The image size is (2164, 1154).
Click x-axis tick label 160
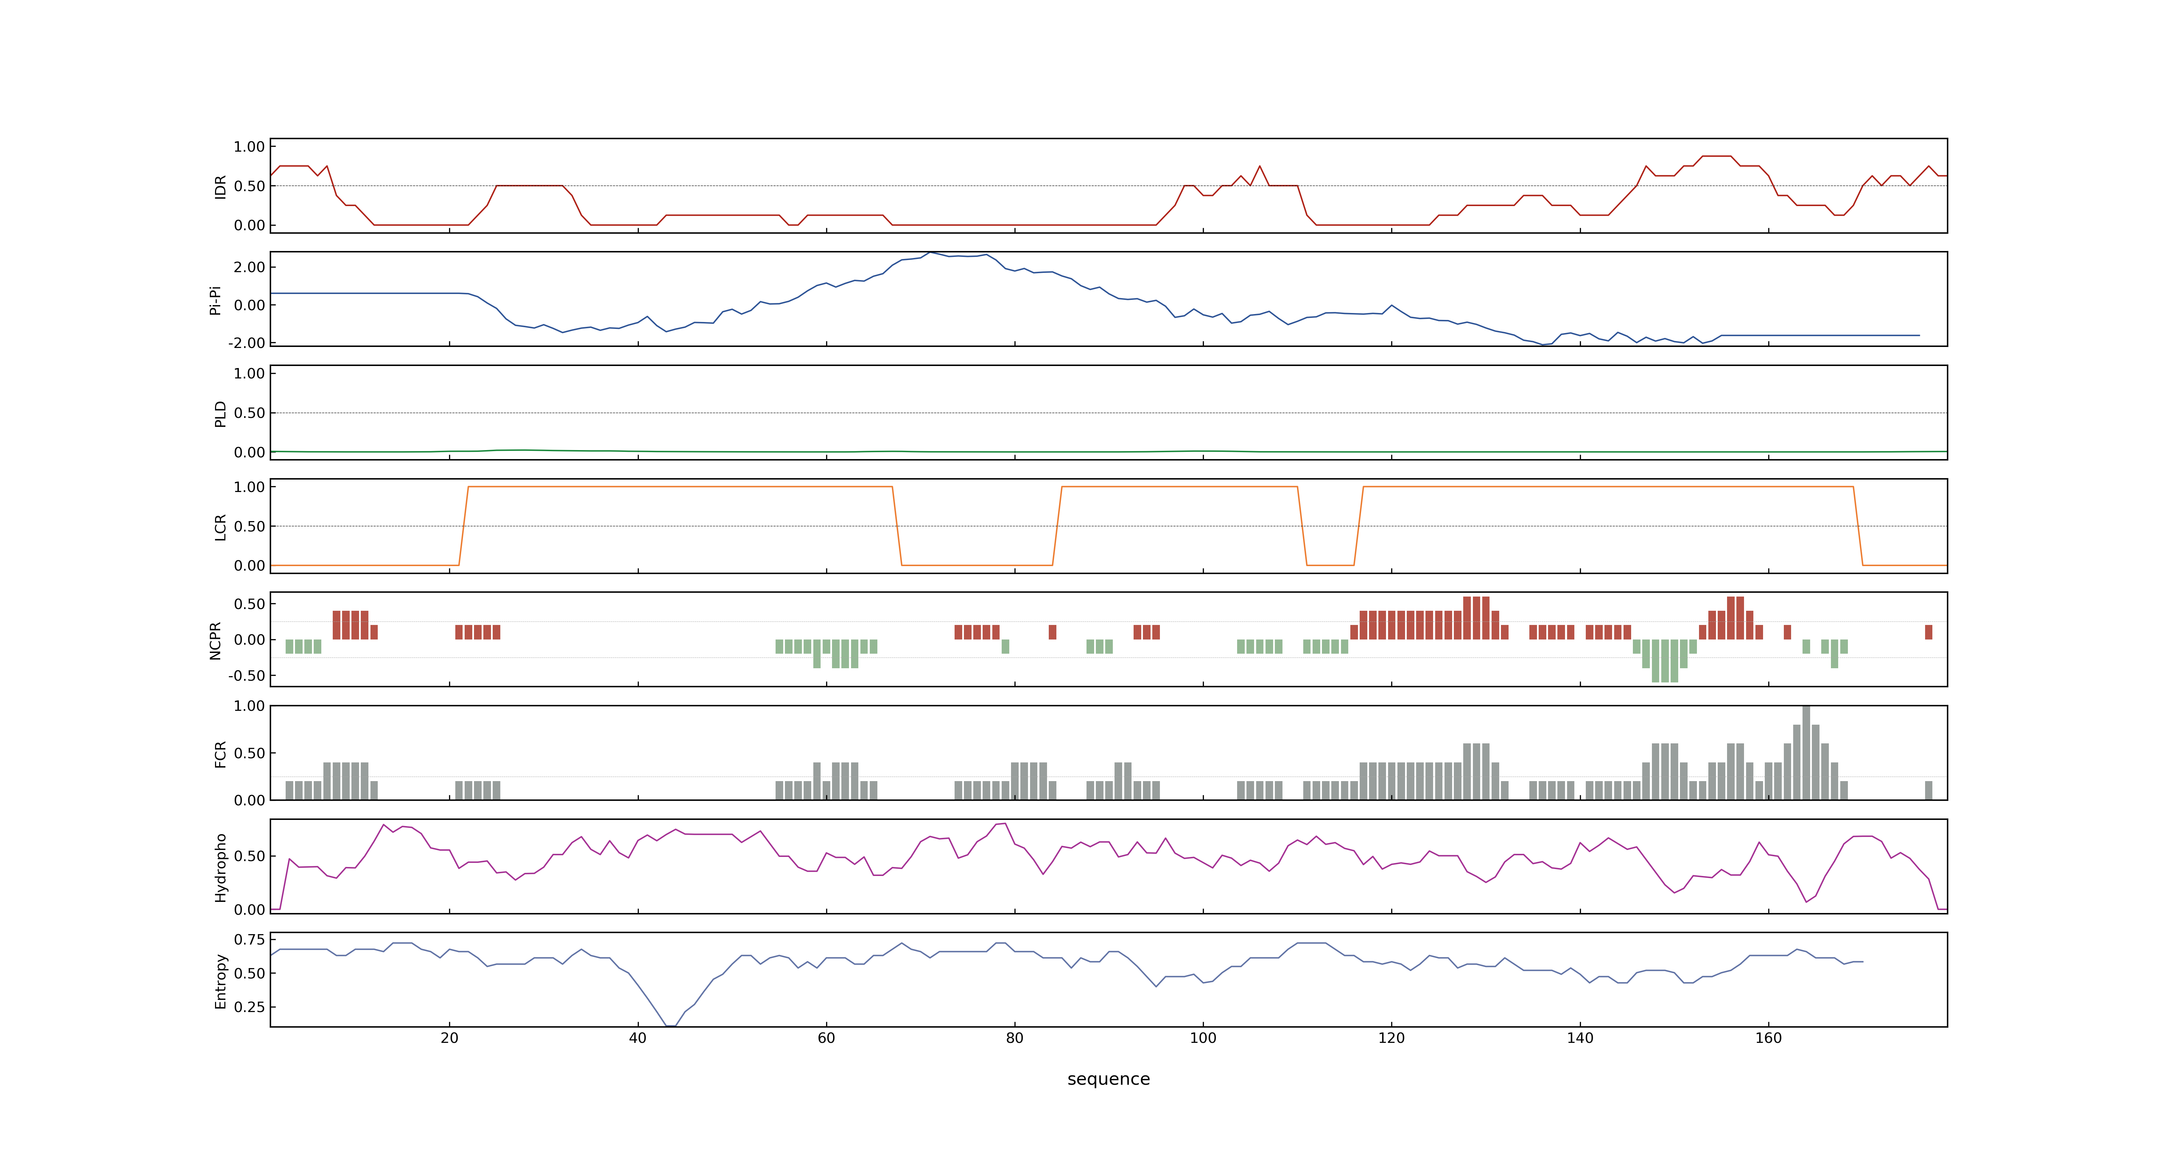(x=1768, y=1037)
